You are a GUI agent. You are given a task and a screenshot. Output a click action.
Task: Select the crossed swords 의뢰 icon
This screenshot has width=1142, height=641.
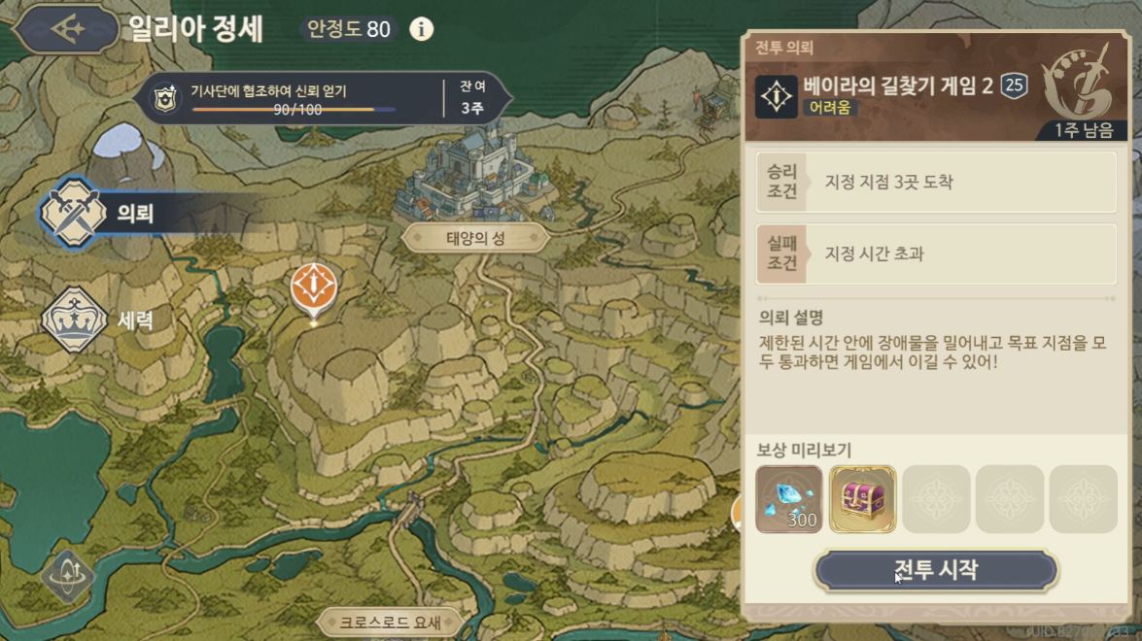pyautogui.click(x=72, y=214)
